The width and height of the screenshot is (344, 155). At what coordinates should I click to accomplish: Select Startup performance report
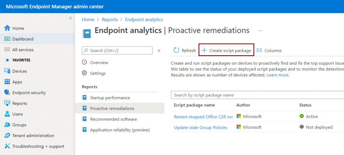coord(110,98)
